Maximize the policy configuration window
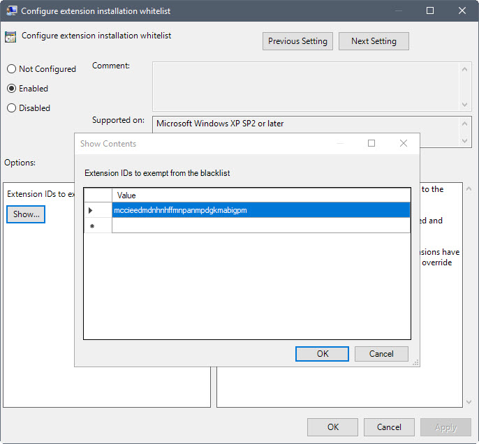479x444 pixels. (x=430, y=10)
